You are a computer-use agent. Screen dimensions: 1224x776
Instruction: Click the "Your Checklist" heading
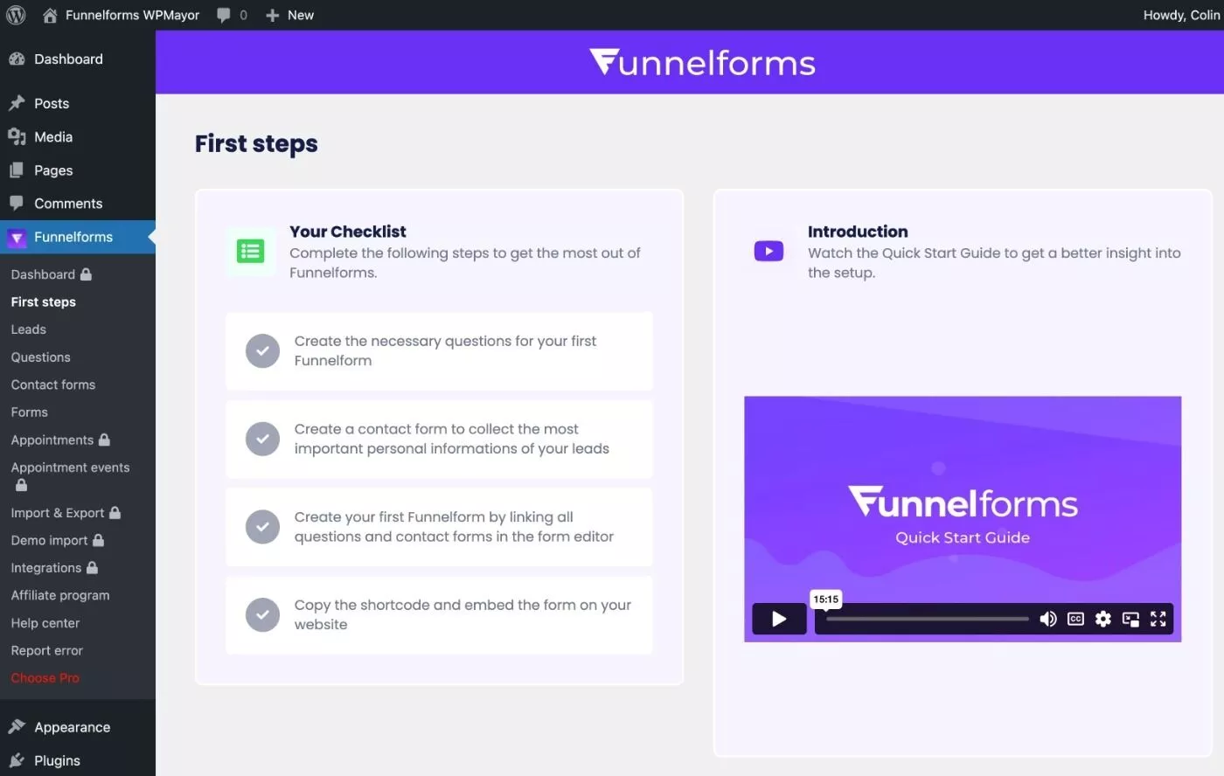tap(348, 232)
